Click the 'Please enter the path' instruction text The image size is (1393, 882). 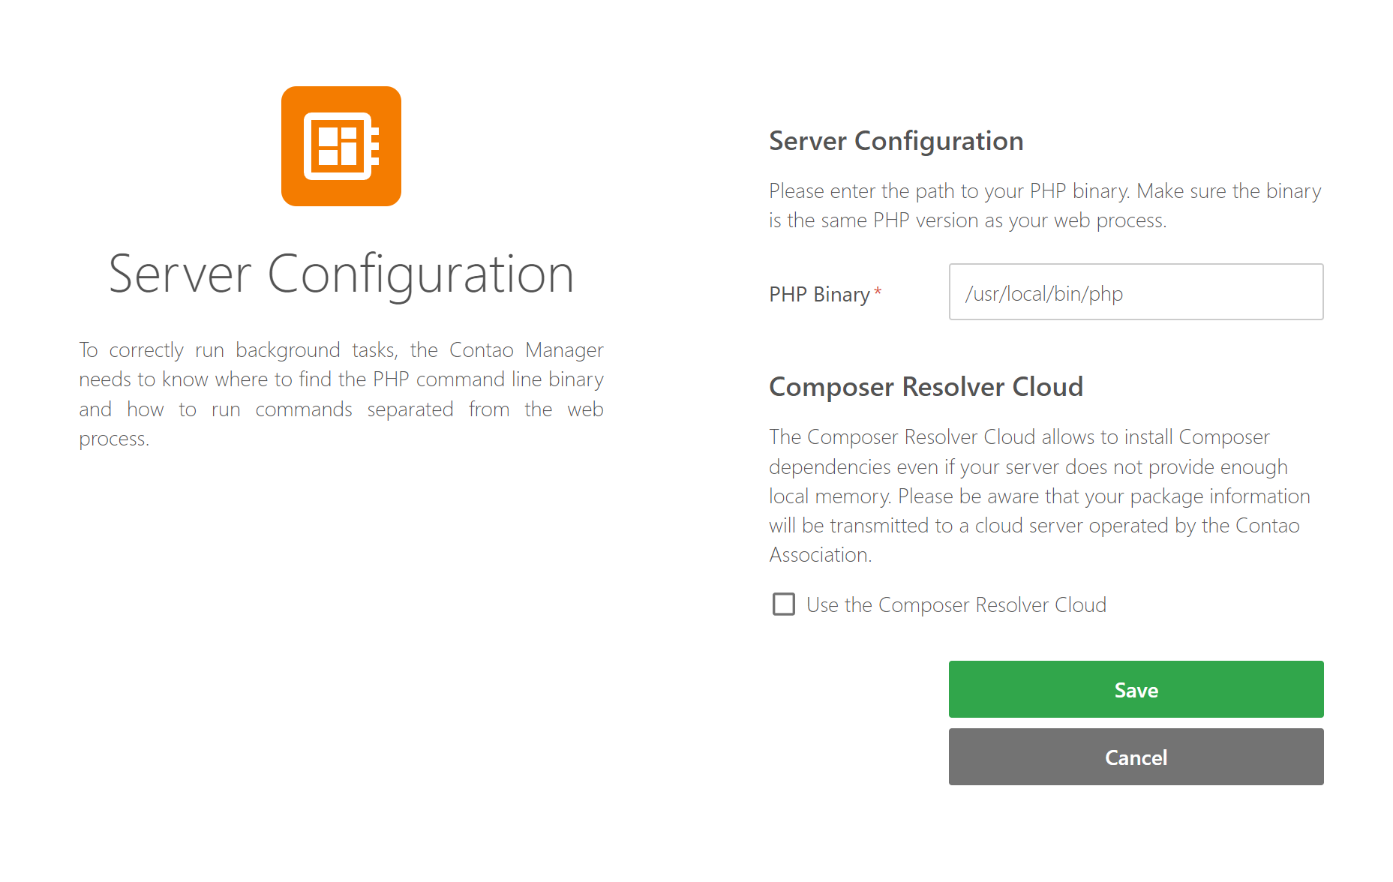(1045, 205)
